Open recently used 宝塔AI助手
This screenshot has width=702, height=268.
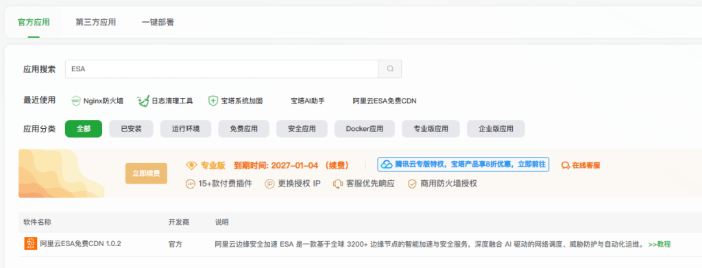point(308,101)
